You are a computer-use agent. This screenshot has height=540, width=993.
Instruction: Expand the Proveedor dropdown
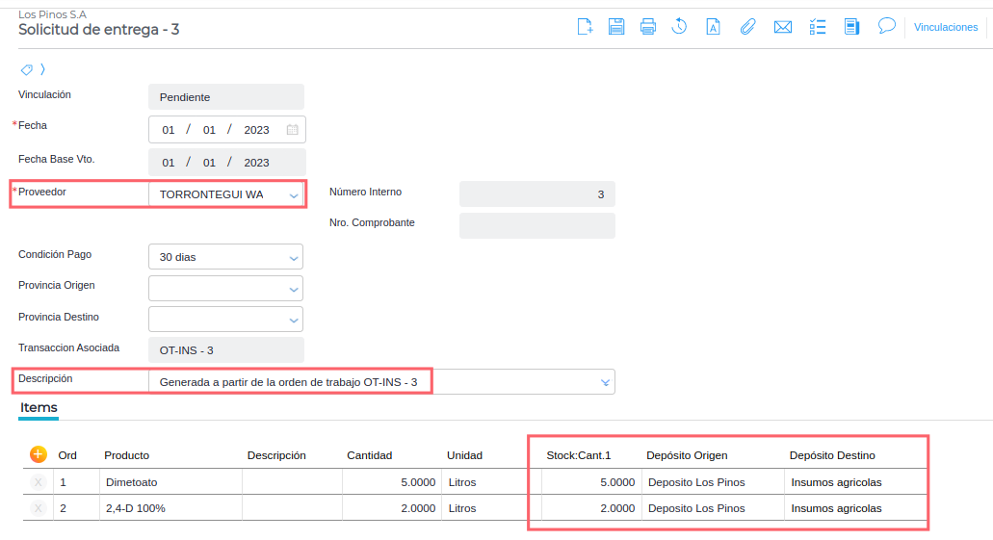[x=294, y=195]
